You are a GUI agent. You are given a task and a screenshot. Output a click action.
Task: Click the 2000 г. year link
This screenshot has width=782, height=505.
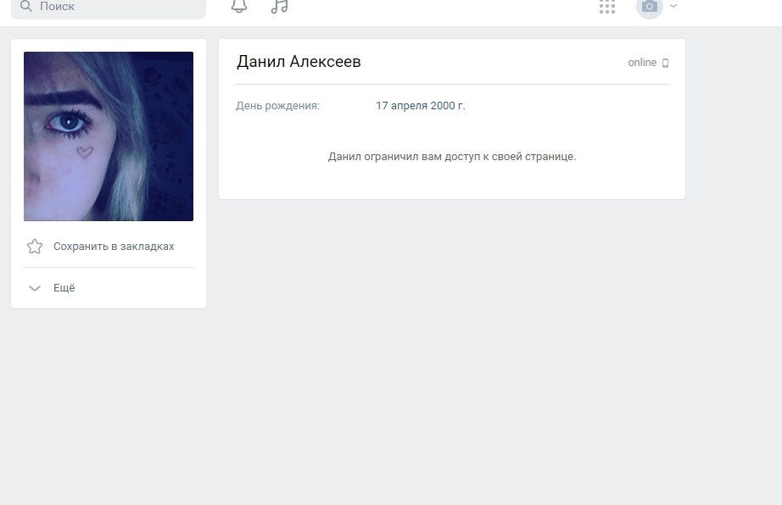(x=449, y=106)
